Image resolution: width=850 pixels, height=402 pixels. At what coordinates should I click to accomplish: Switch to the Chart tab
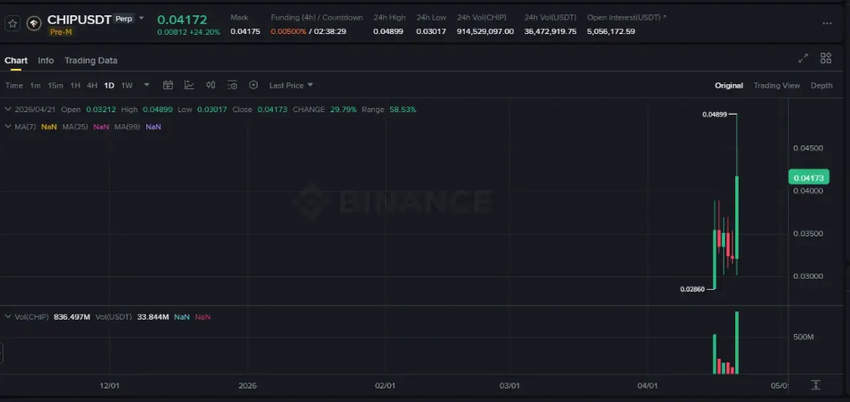(15, 60)
